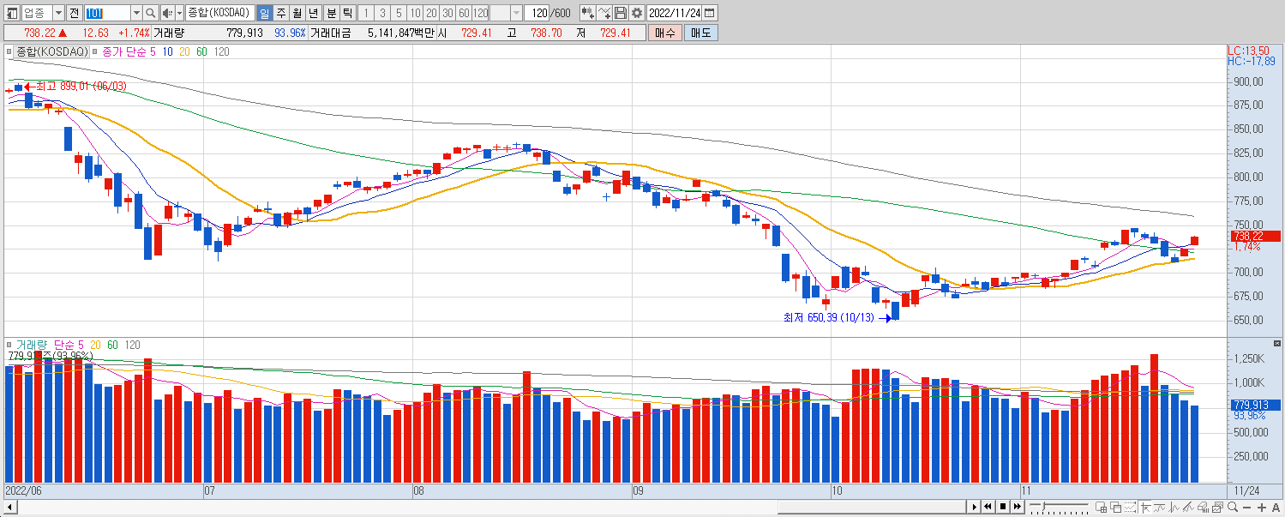Viewport: 1285px width, 517px height.
Task: Open chart settings gear icon
Action: point(637,13)
